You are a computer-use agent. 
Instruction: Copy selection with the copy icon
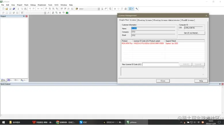22,9
